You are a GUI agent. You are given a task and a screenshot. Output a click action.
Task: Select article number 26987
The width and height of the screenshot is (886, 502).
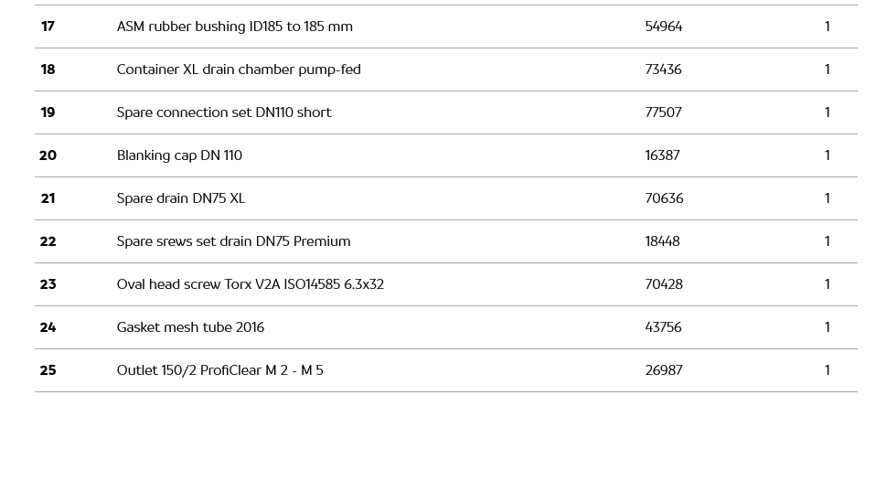(664, 370)
